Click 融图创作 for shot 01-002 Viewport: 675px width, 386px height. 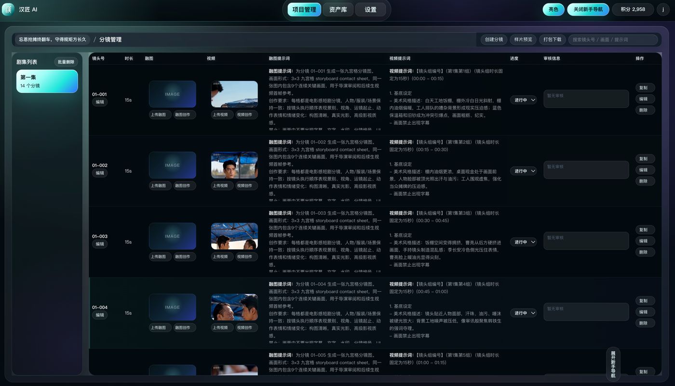click(185, 186)
